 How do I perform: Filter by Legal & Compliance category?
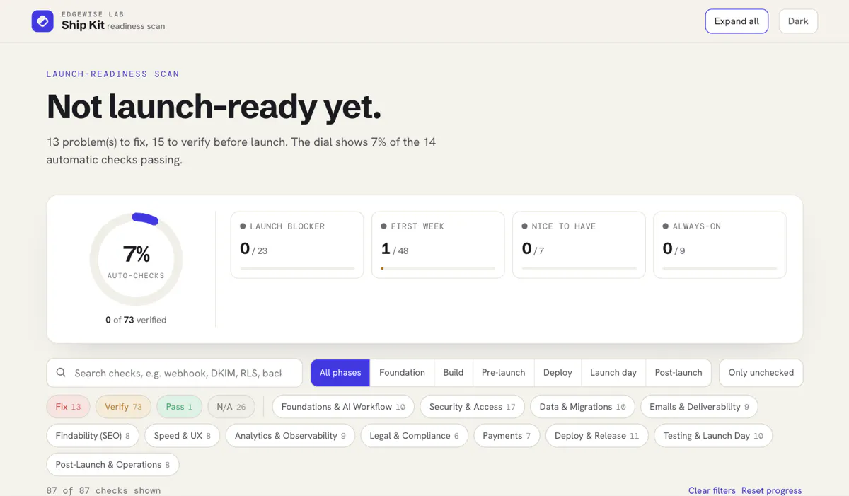(x=415, y=436)
